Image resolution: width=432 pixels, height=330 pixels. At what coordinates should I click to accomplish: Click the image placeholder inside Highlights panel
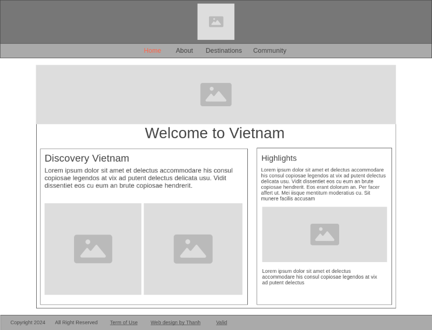(x=324, y=234)
